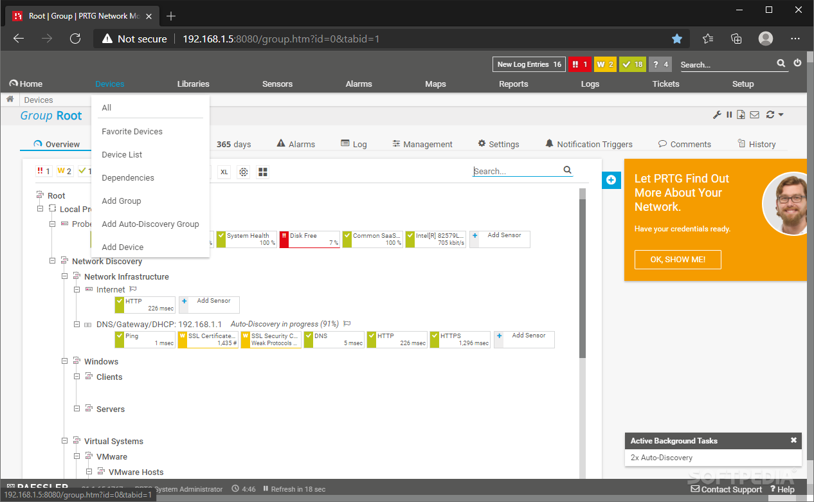This screenshot has width=814, height=502.
Task: Show the 1 down sensors in header
Action: pyautogui.click(x=579, y=64)
